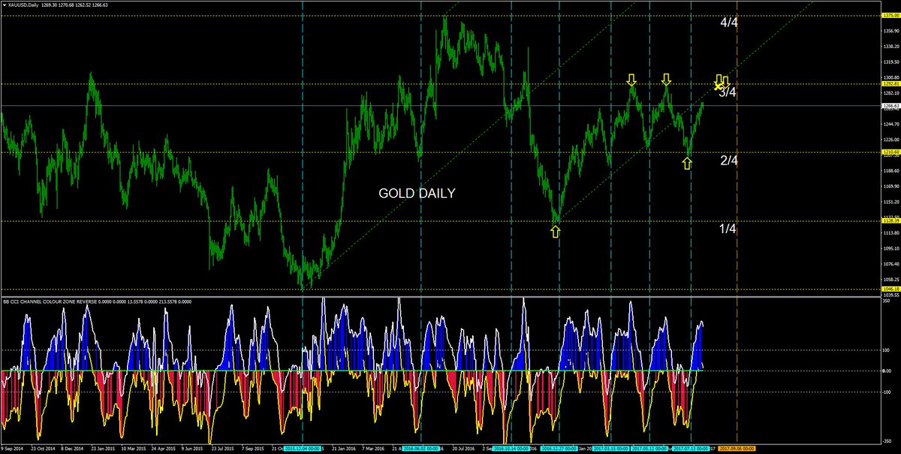Click the 350 indicator scale value
The height and width of the screenshot is (454, 901).
coord(887,301)
